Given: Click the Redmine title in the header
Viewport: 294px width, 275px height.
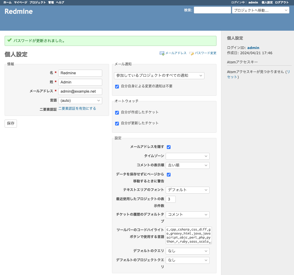Looking at the screenshot, I should pos(19,11).
